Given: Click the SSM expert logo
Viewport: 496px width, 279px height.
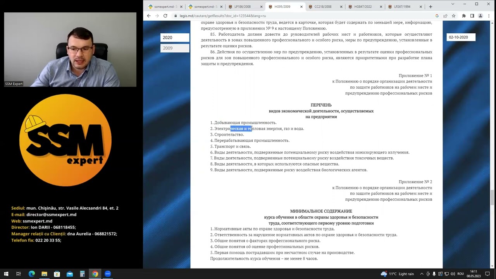Looking at the screenshot, I should tap(65, 140).
